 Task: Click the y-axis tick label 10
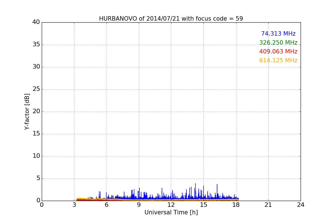click(x=36, y=156)
